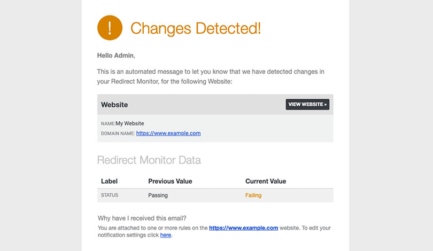Click the 'Hello Admin,' greeting text

[116, 56]
